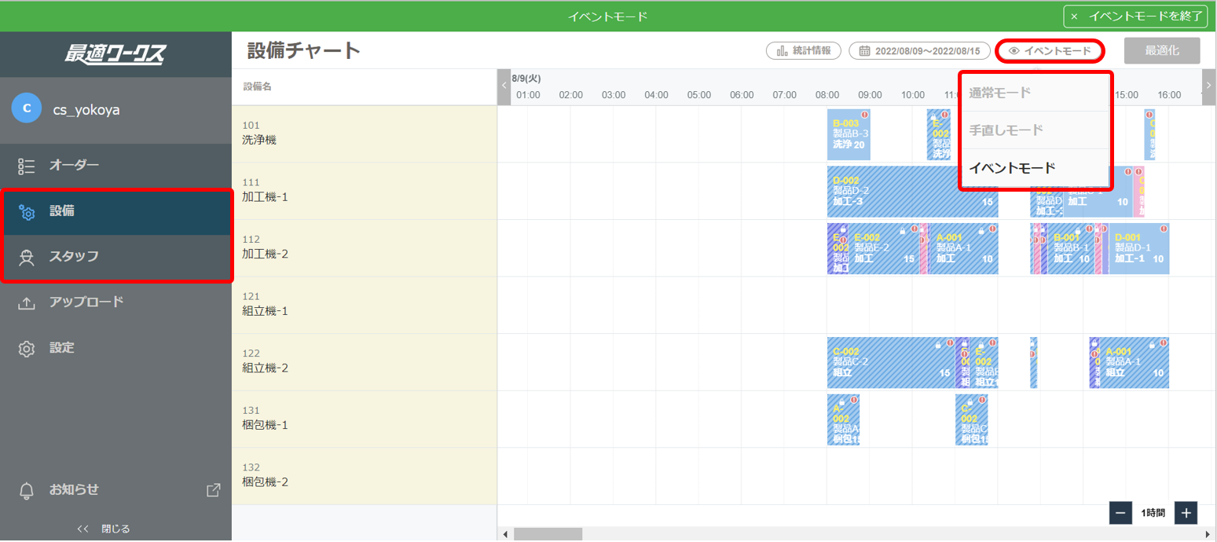Image resolution: width=1217 pixels, height=542 pixels.
Task: Select 121 組立機-1 equipment row
Action: [x=365, y=305]
